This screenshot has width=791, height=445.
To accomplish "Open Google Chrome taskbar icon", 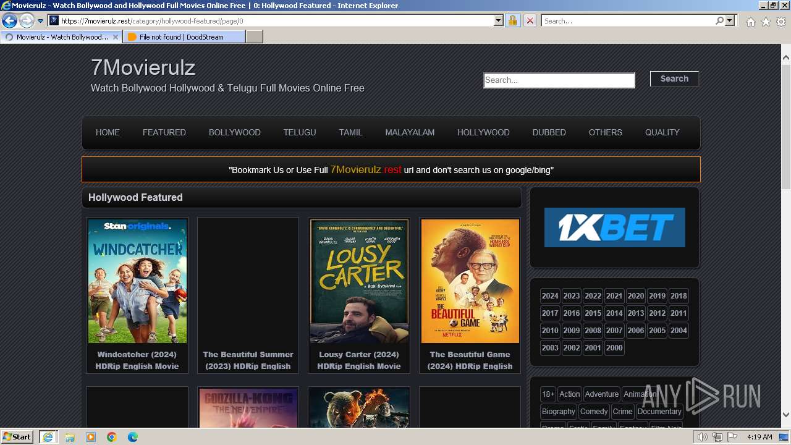I will 112,437.
